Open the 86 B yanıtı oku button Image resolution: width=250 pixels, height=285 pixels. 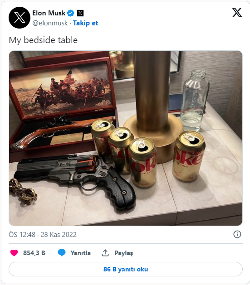126,269
